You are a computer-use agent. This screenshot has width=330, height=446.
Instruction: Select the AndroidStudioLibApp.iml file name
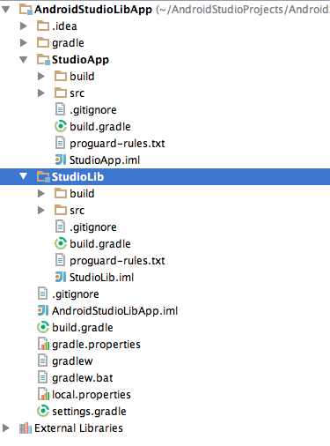(115, 311)
